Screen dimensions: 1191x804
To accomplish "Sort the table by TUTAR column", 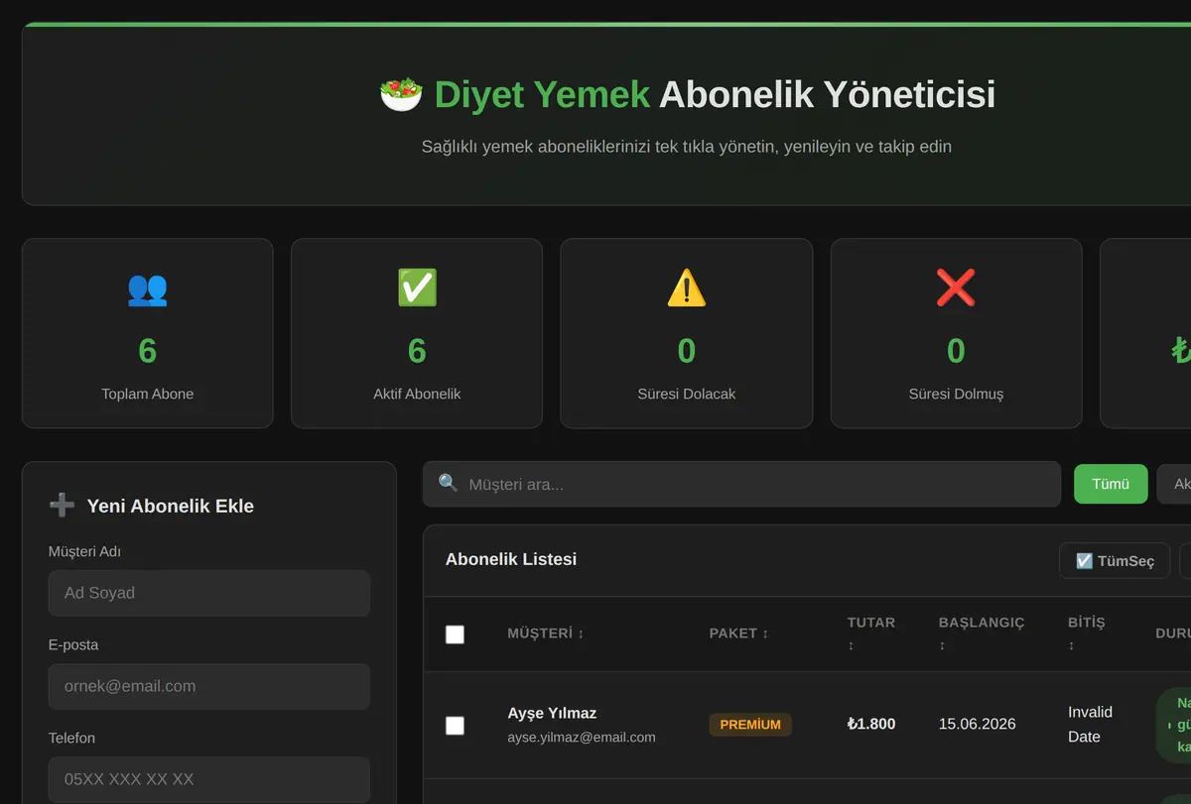I will tap(871, 633).
